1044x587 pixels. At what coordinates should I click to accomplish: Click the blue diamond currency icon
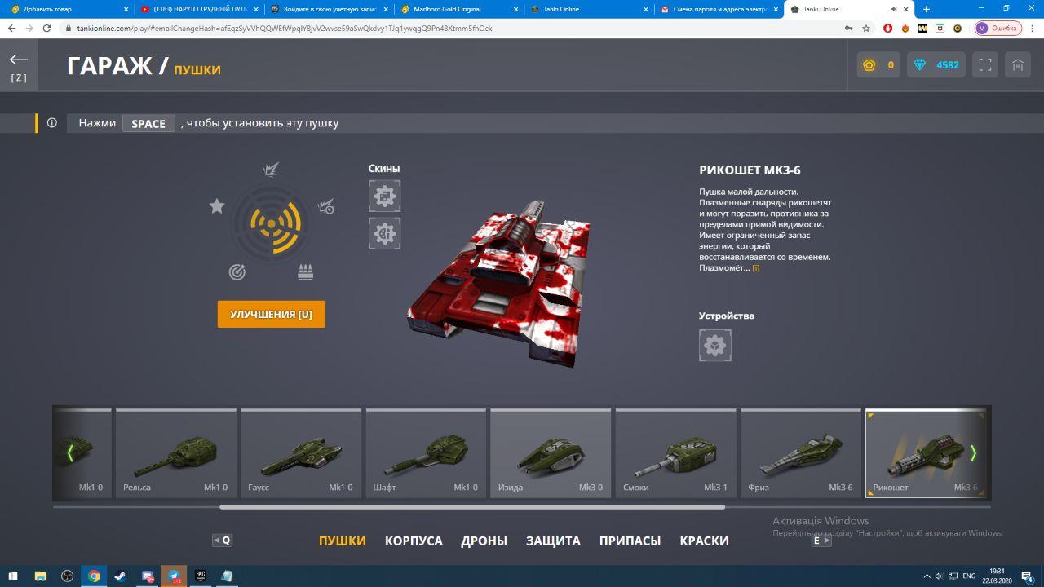(x=920, y=65)
